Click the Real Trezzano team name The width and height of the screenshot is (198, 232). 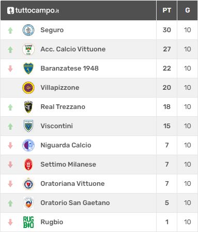point(63,107)
